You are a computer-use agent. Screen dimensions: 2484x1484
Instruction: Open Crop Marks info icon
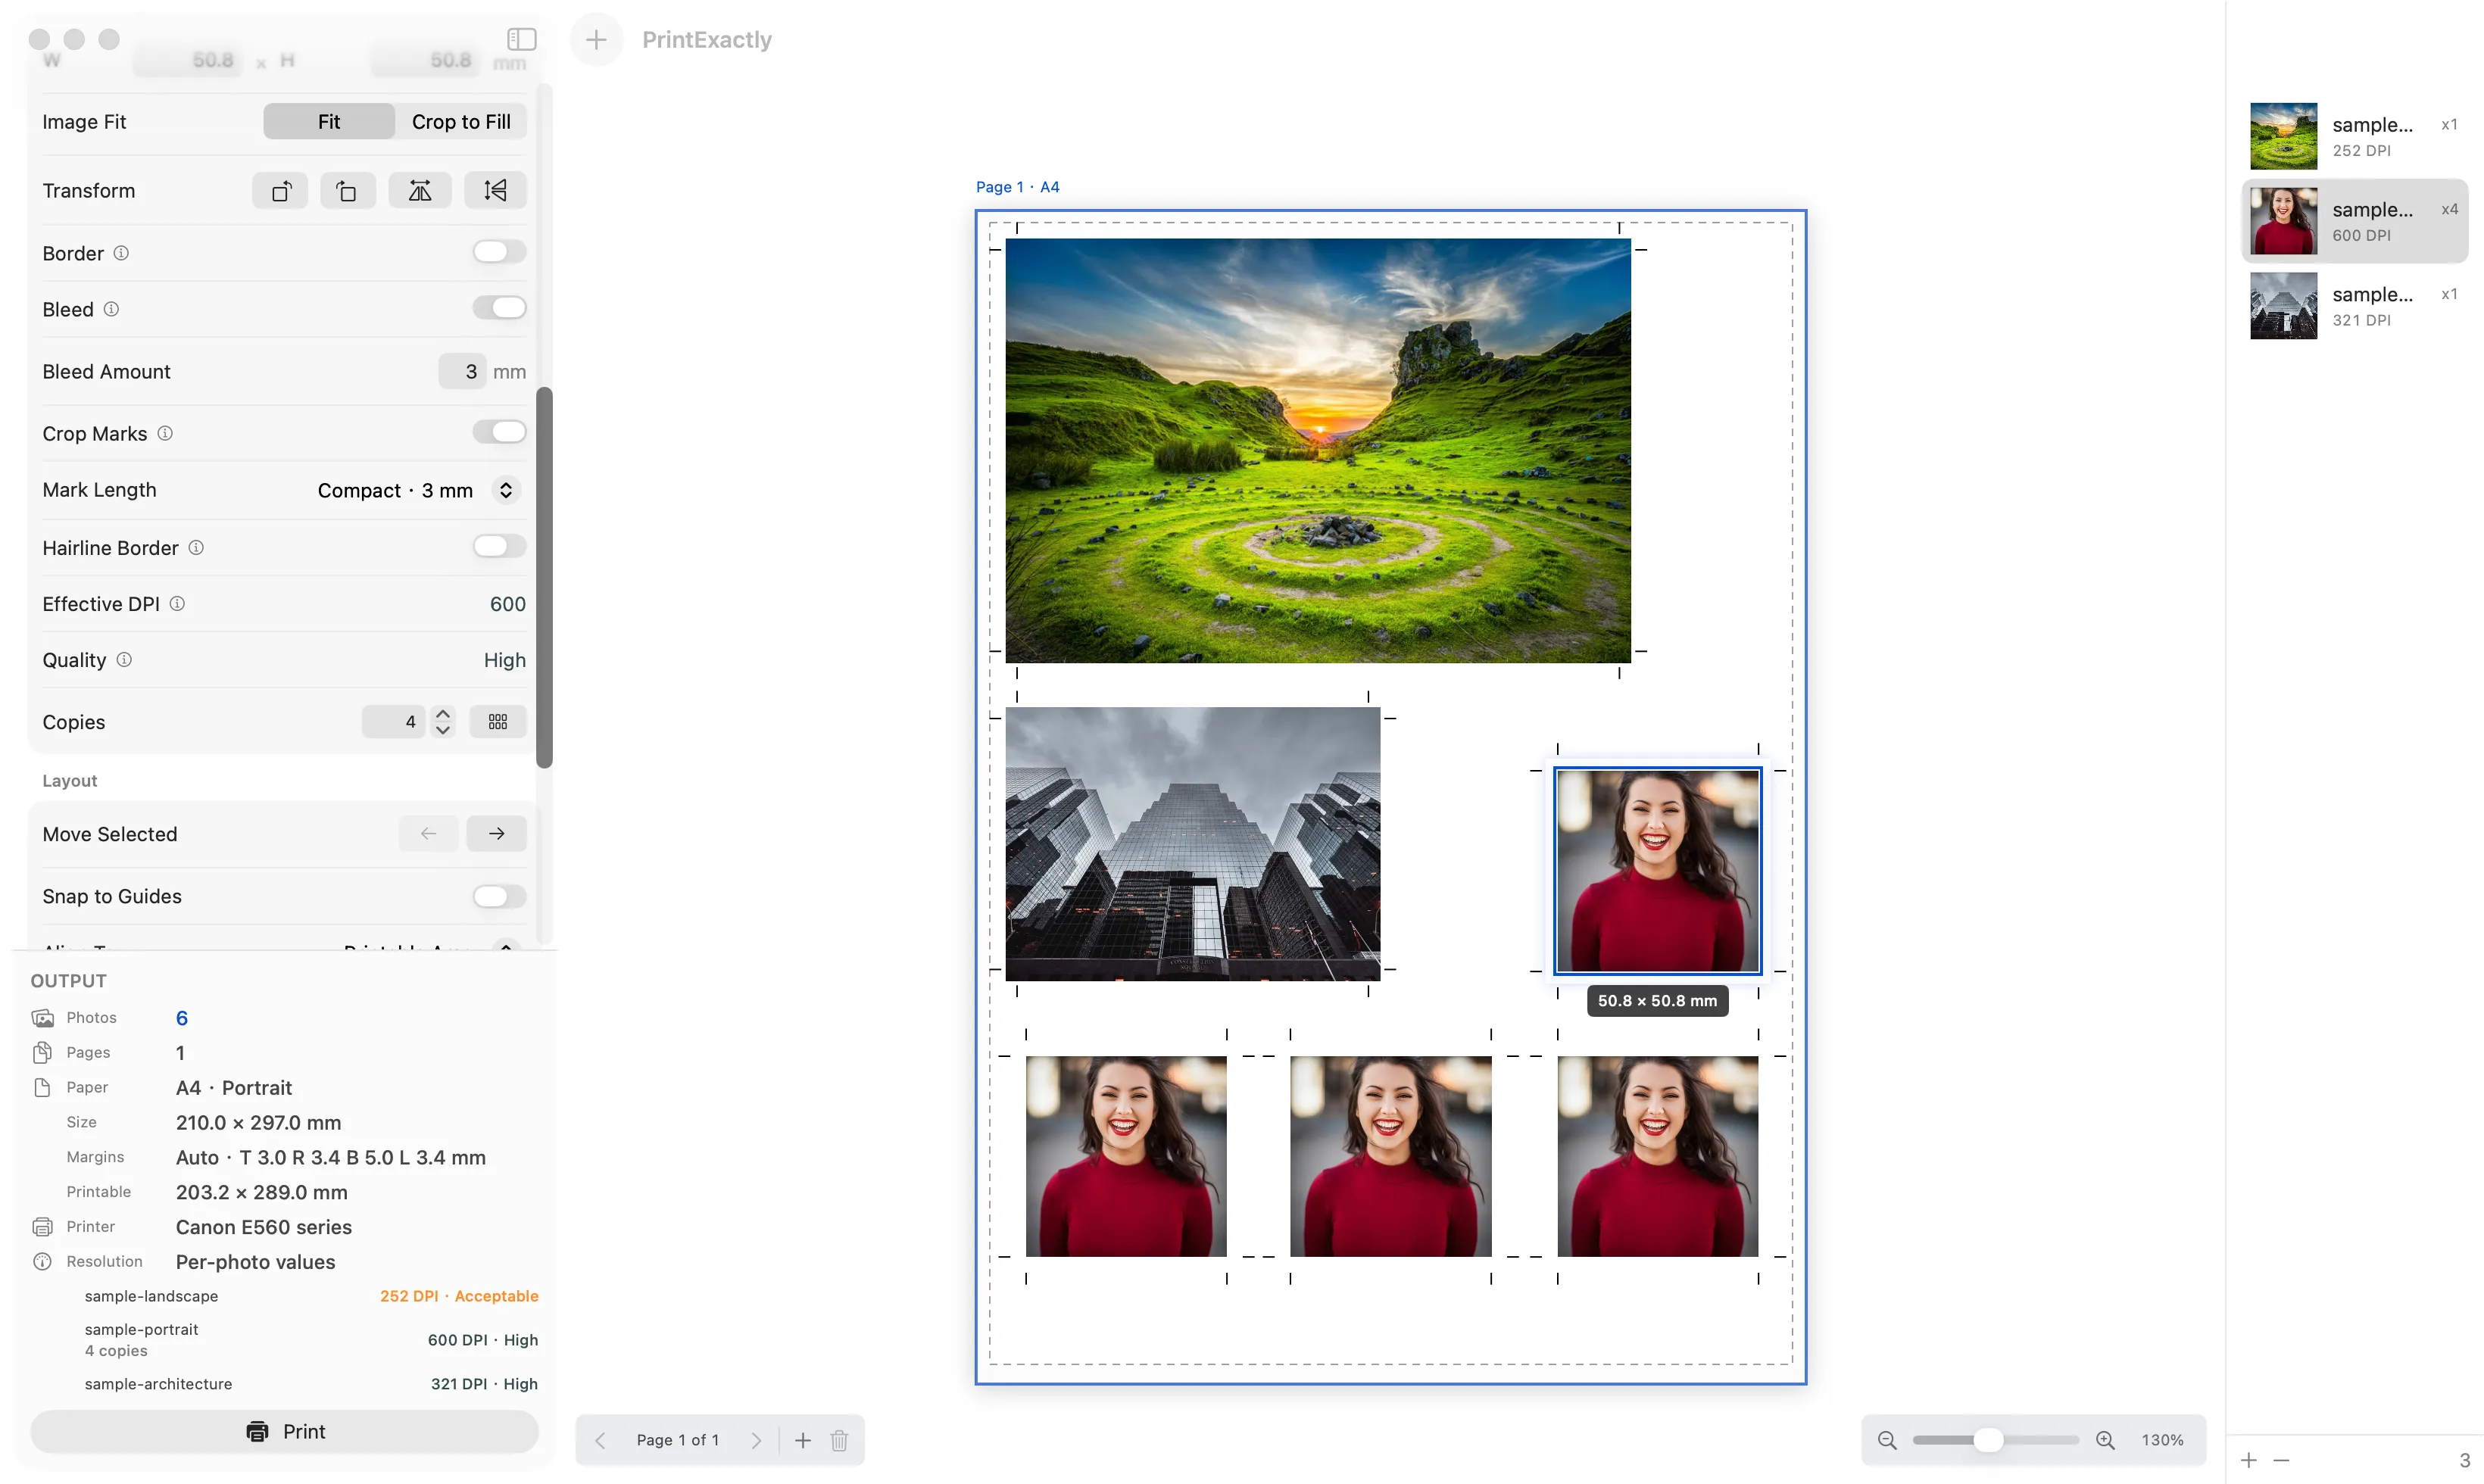pyautogui.click(x=165, y=433)
